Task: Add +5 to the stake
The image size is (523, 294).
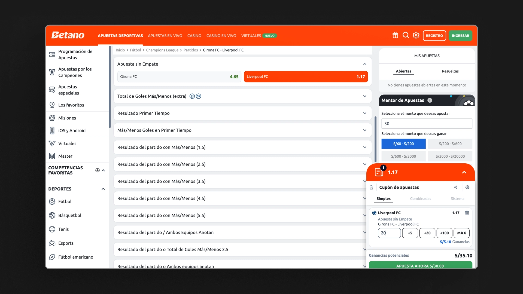Action: coord(410,233)
